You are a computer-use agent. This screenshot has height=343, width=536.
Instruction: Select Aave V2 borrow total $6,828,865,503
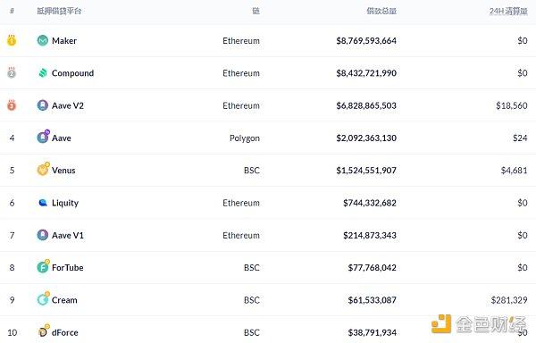[x=366, y=105]
